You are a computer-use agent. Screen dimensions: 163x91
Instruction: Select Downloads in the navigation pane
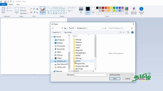61,49
